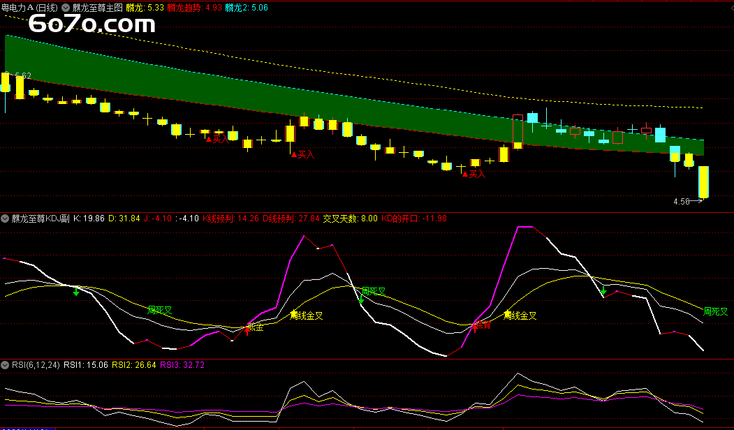Click the 粤电力A (日线) stock title

[29, 8]
